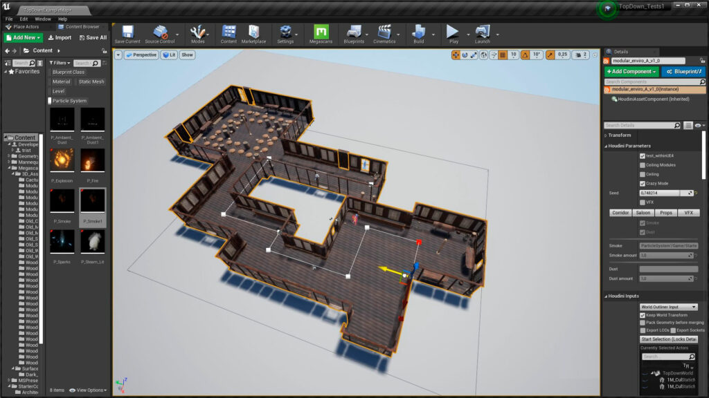This screenshot has width=709, height=398.
Task: Open the Cinematics toolbar icon
Action: [384, 35]
